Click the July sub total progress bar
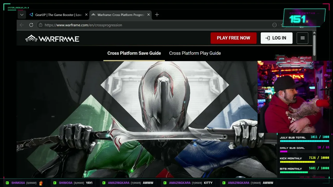The image size is (333, 187). tap(304, 141)
